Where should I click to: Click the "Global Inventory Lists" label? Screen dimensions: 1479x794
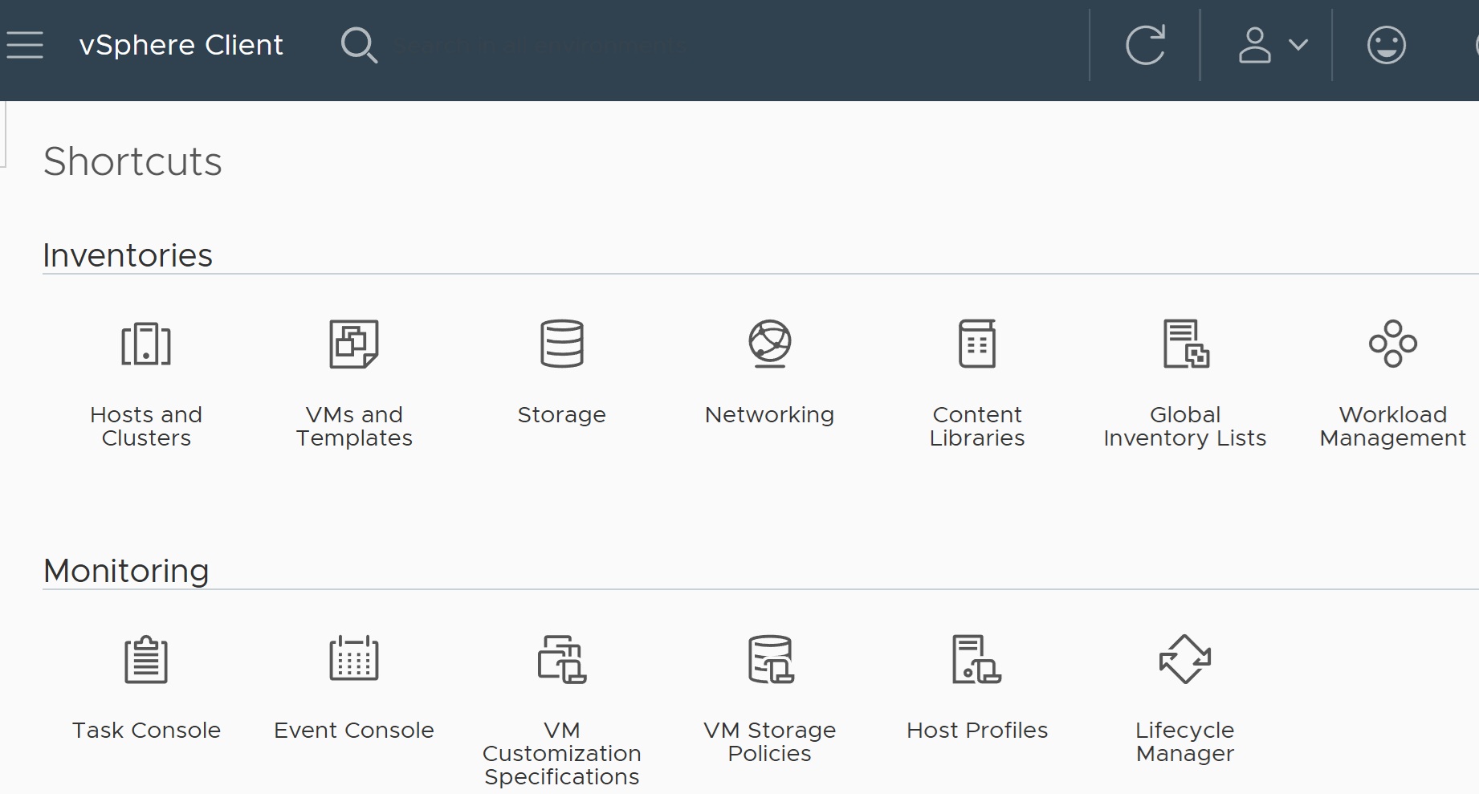1185,426
